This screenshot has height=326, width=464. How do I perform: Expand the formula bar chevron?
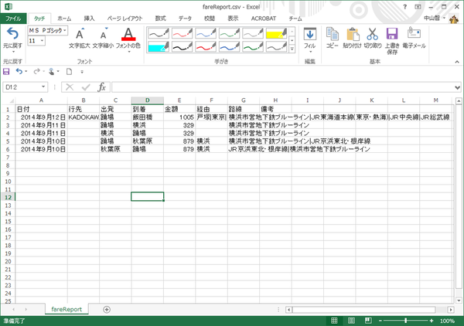[458, 87]
